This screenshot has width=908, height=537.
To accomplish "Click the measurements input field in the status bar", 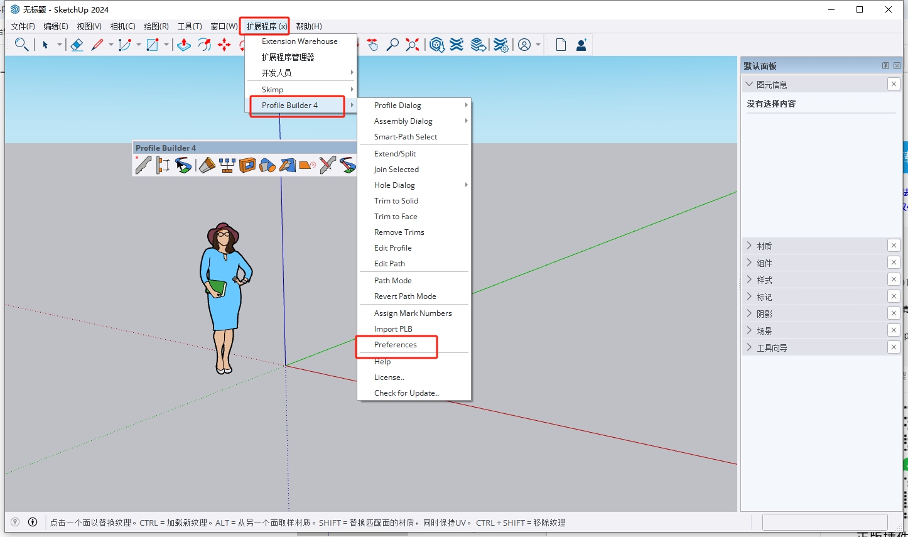I will coord(824,522).
